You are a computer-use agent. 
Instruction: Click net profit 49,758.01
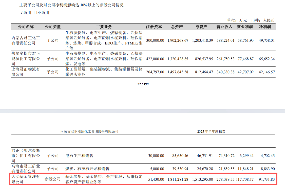[x=267, y=40]
